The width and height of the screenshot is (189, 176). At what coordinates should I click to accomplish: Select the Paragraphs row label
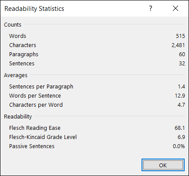24,54
